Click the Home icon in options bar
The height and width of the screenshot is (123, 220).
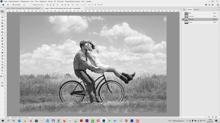point(3,5)
